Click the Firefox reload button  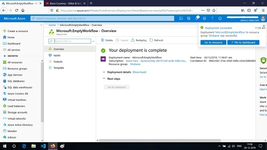tap(16, 10)
